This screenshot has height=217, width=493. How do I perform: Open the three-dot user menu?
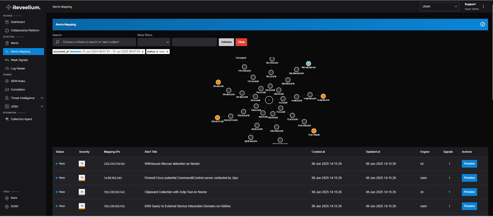tap(483, 6)
